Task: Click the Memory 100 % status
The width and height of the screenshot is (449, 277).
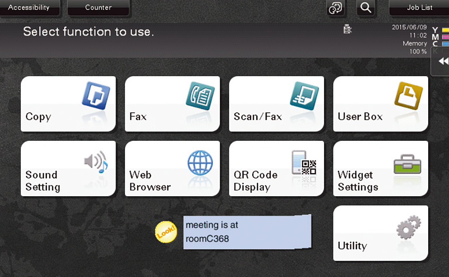Action: coord(415,48)
